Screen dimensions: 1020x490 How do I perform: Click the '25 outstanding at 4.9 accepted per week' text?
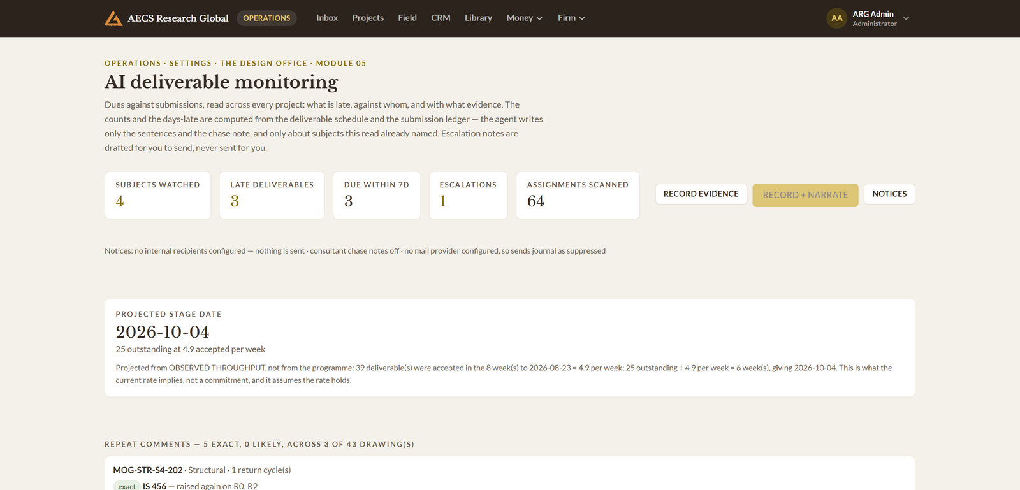tap(191, 349)
